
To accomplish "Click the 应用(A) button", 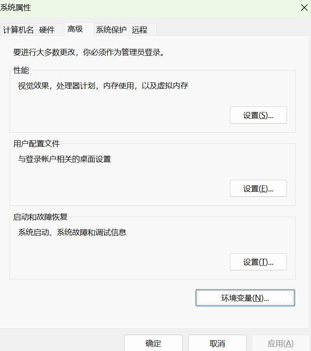I will tap(281, 343).
